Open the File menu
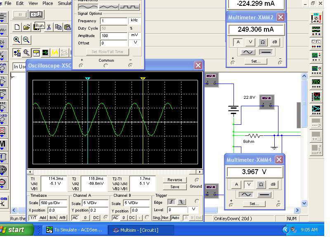The height and width of the screenshot is (247, 330). click(x=8, y=3)
